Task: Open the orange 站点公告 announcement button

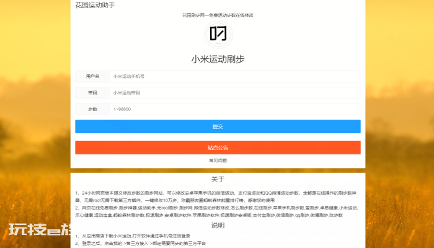Action: pos(218,148)
